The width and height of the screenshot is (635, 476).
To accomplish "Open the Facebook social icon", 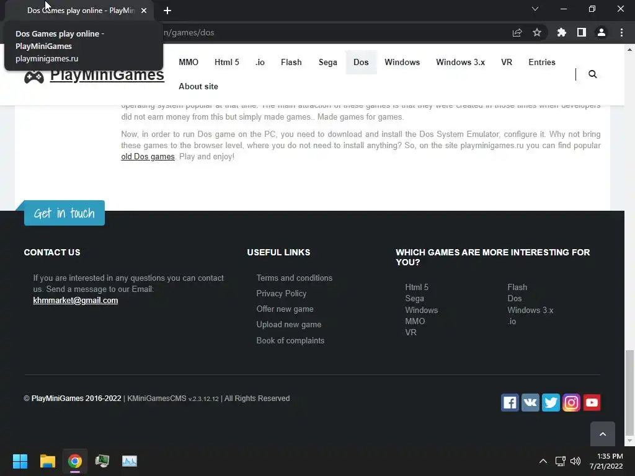I will coord(510,402).
